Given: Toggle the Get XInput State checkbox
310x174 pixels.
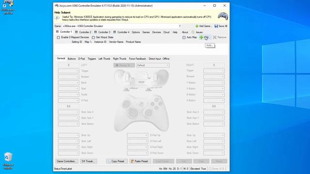Looking at the screenshot, I should point(93,38).
